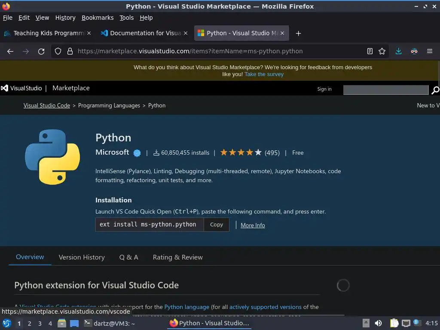Click the More Info link
Screen dimensions: 440x330
point(253,225)
